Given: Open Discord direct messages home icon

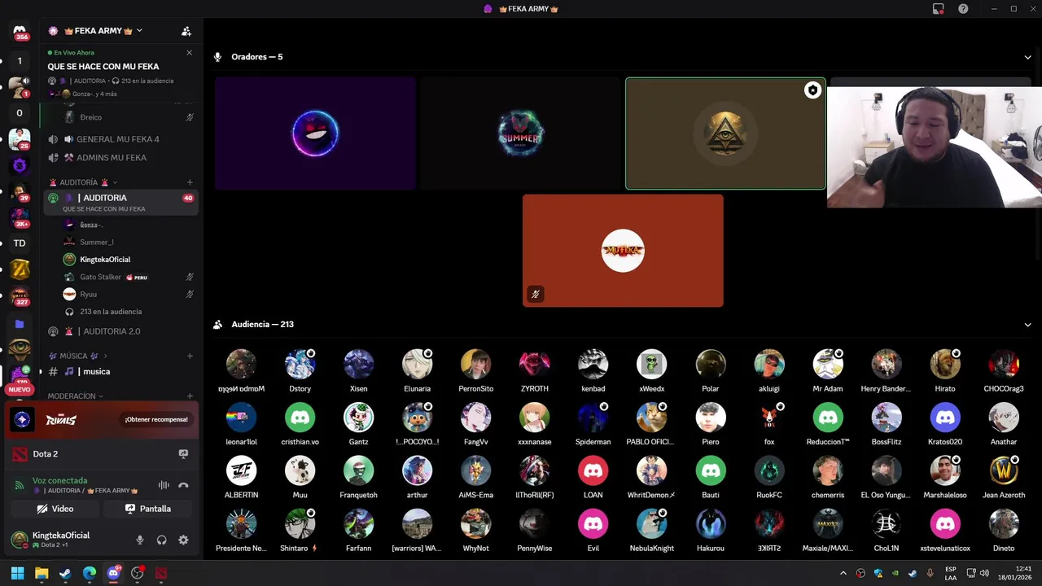Looking at the screenshot, I should click(x=20, y=32).
